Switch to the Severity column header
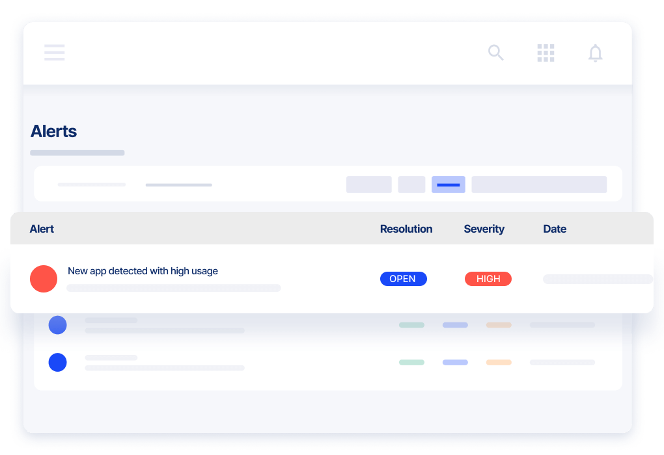The width and height of the screenshot is (664, 455). tap(484, 229)
